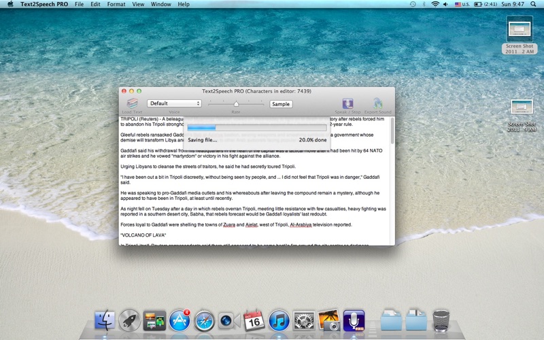
Task: Open the U.S. input source flag menu
Action: [x=462, y=4]
